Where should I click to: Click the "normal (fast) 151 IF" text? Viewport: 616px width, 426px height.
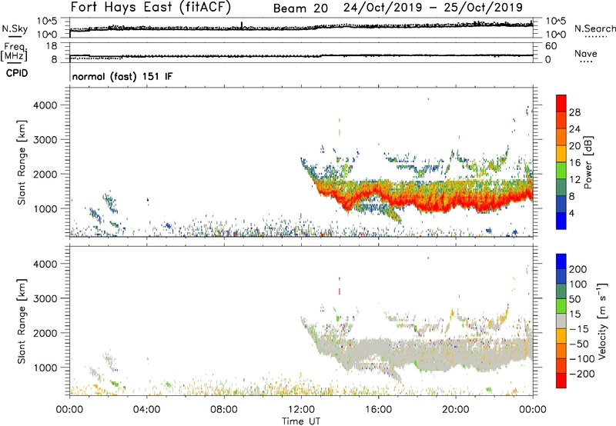click(x=122, y=76)
